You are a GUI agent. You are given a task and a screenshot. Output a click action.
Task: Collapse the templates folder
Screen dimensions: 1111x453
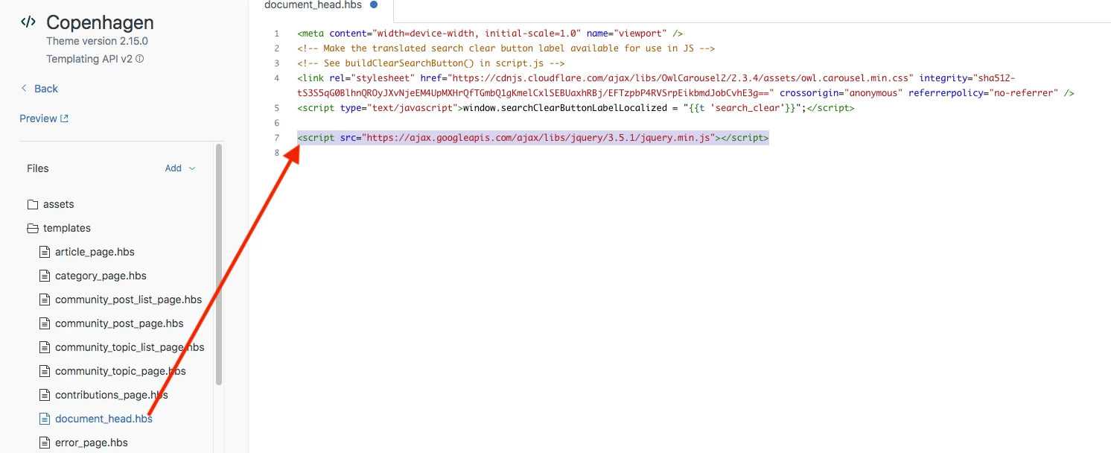click(x=67, y=228)
